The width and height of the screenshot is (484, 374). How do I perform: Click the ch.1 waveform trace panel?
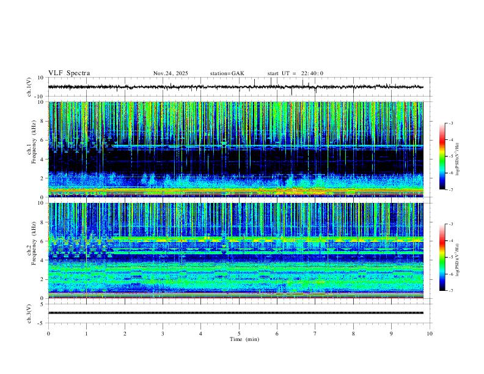click(240, 87)
